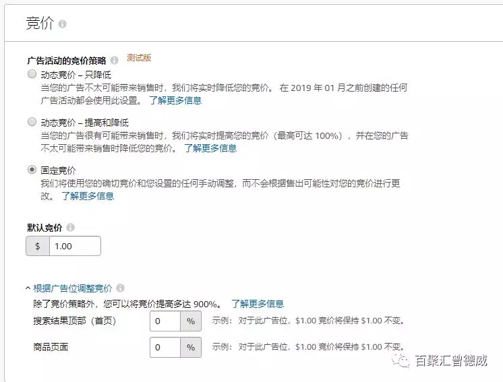
Task: Click the 广告活动的竞价策略 heading text
Action: [66, 61]
